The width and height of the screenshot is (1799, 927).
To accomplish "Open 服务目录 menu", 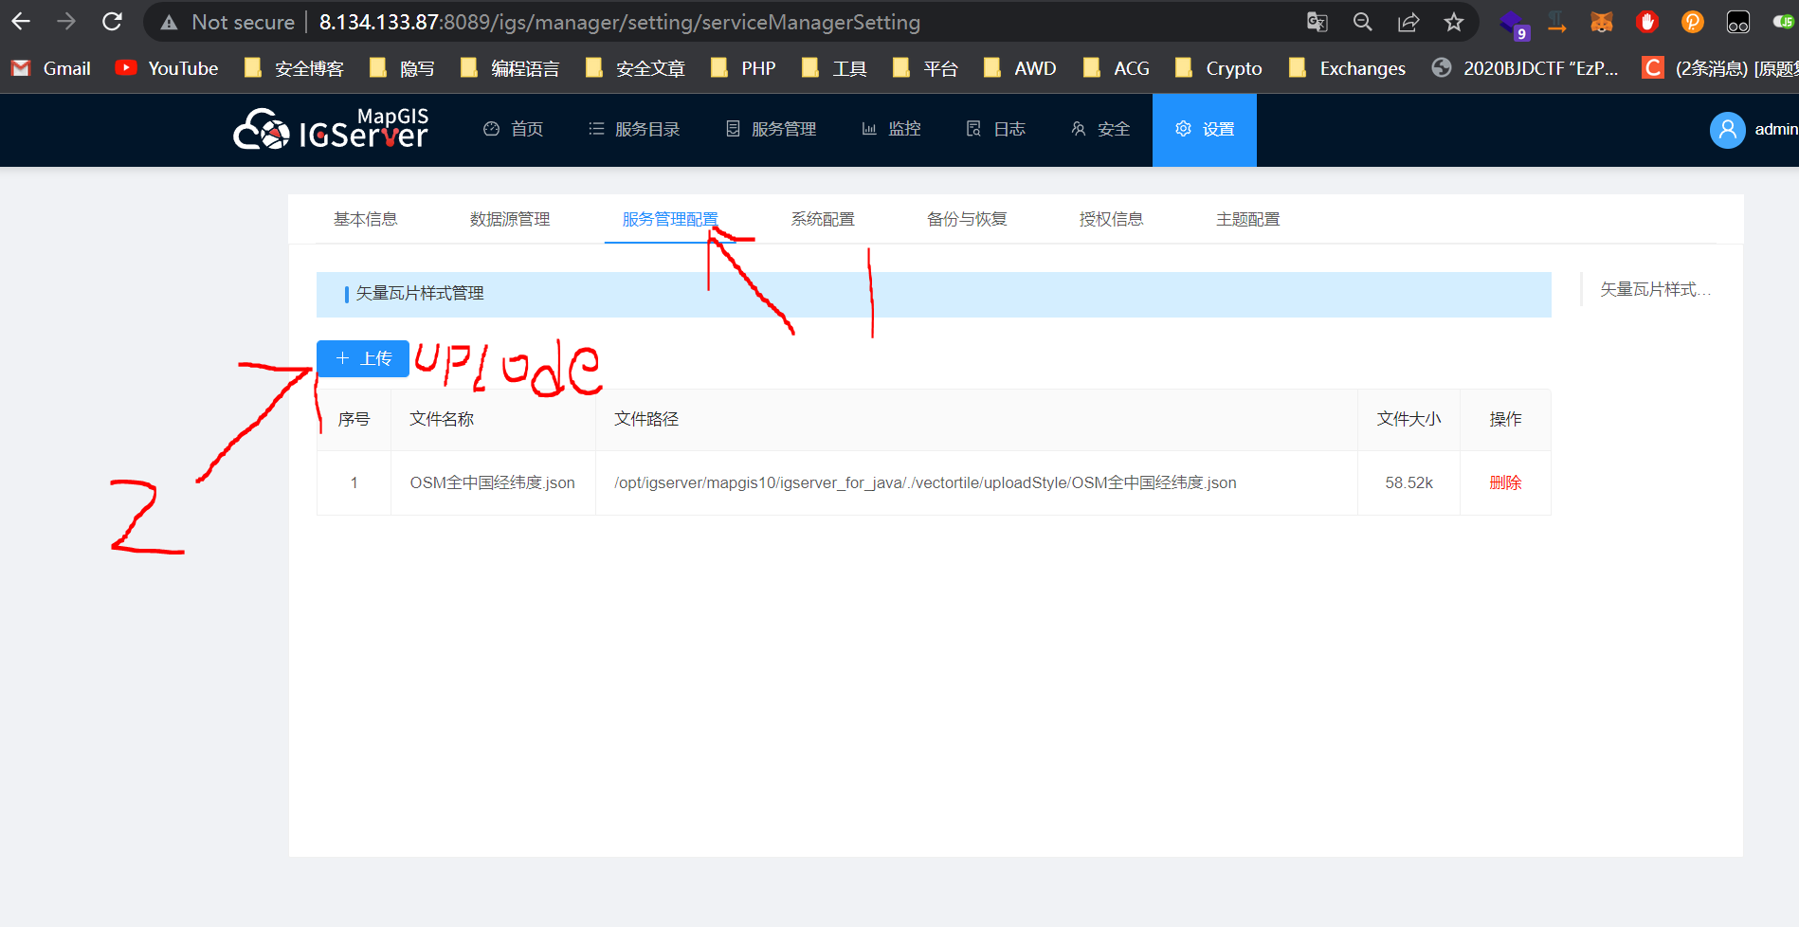I will click(634, 129).
